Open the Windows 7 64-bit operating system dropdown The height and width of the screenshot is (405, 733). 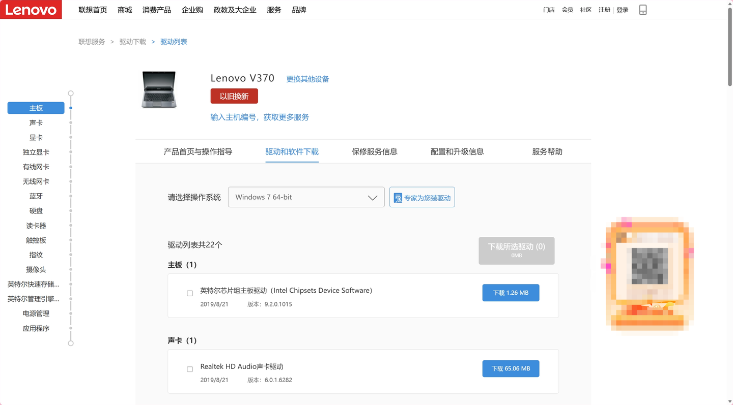[x=306, y=197]
